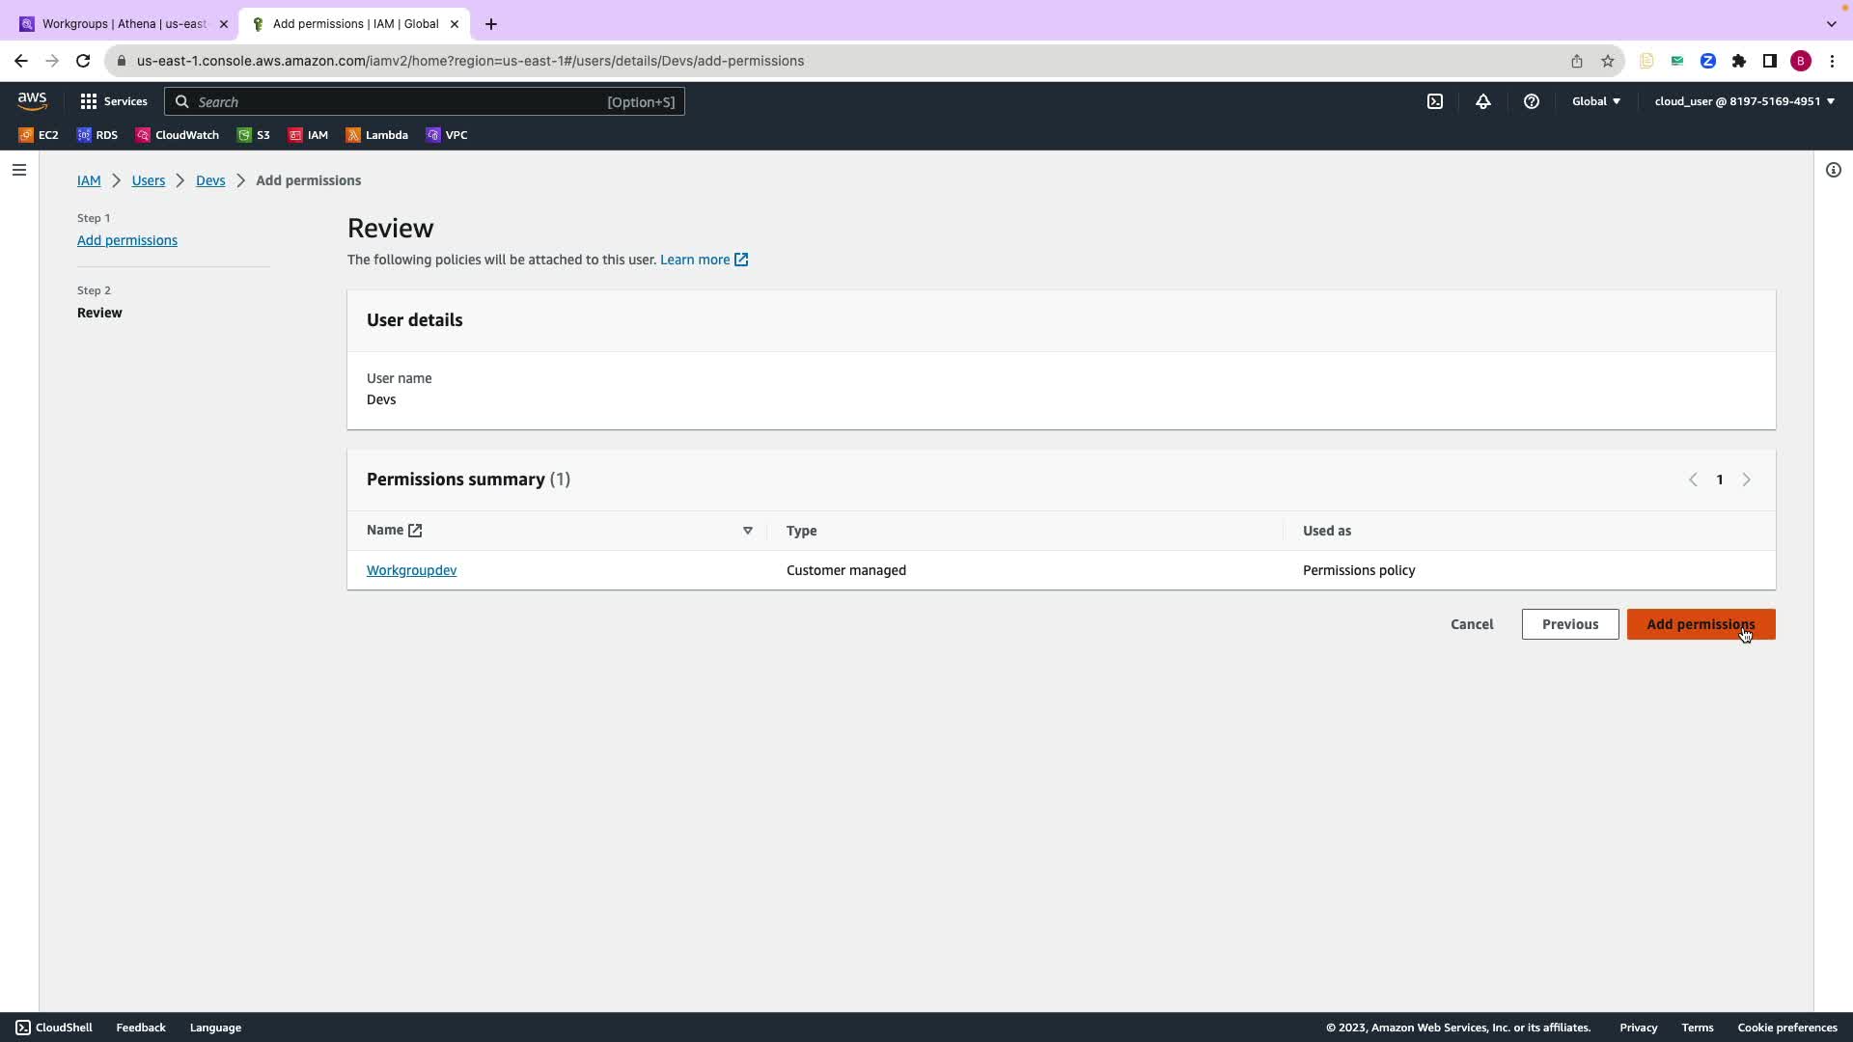1853x1042 pixels.
Task: Click the AWS logo home icon
Action: click(32, 101)
